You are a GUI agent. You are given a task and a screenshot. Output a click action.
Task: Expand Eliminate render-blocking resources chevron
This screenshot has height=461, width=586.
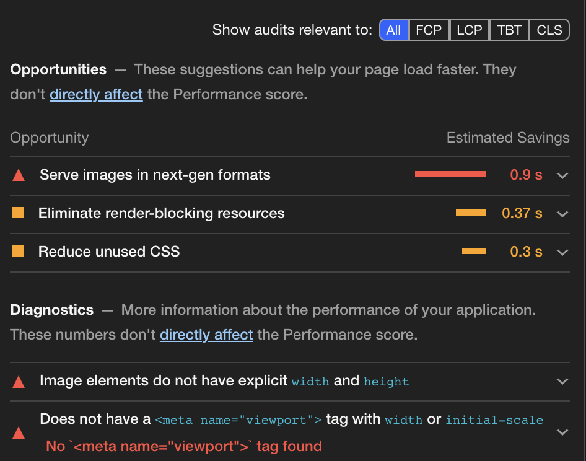(x=562, y=214)
